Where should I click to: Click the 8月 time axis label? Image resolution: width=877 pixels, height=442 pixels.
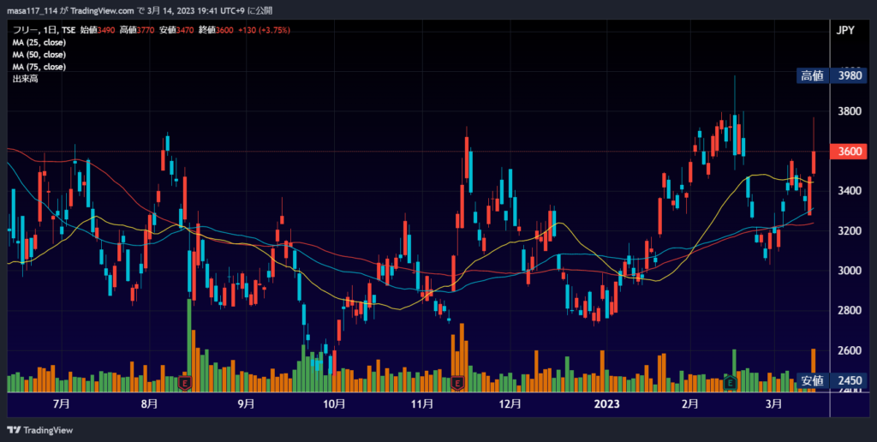[149, 404]
